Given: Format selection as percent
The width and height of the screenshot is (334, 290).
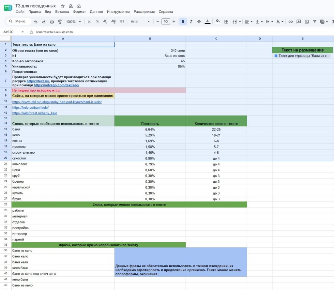Looking at the screenshot, I should coord(97,22).
